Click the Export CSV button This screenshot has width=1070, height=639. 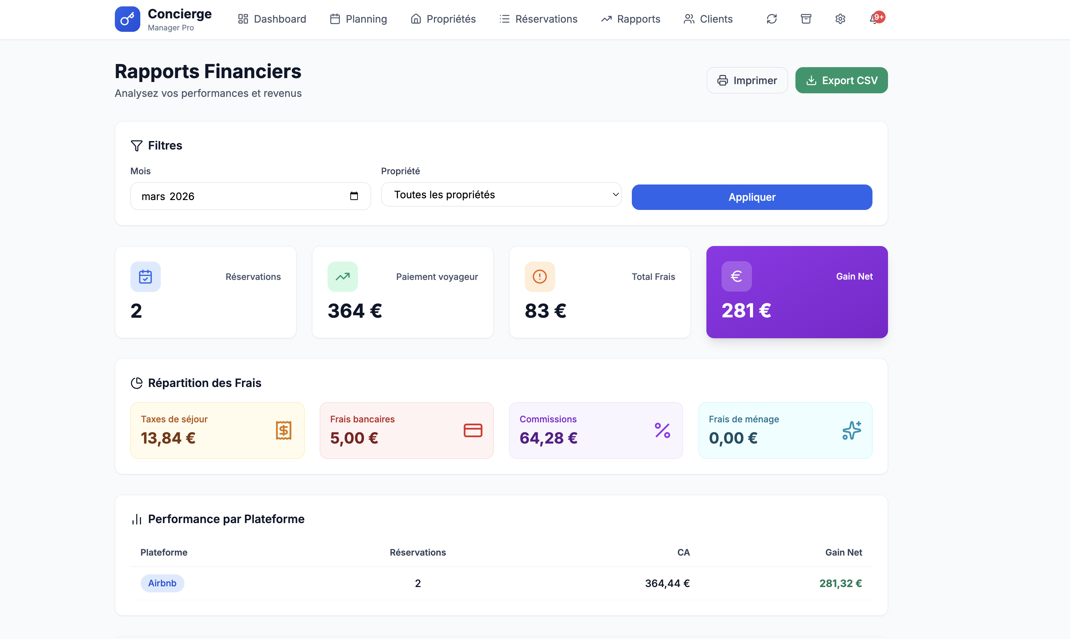[x=841, y=80]
